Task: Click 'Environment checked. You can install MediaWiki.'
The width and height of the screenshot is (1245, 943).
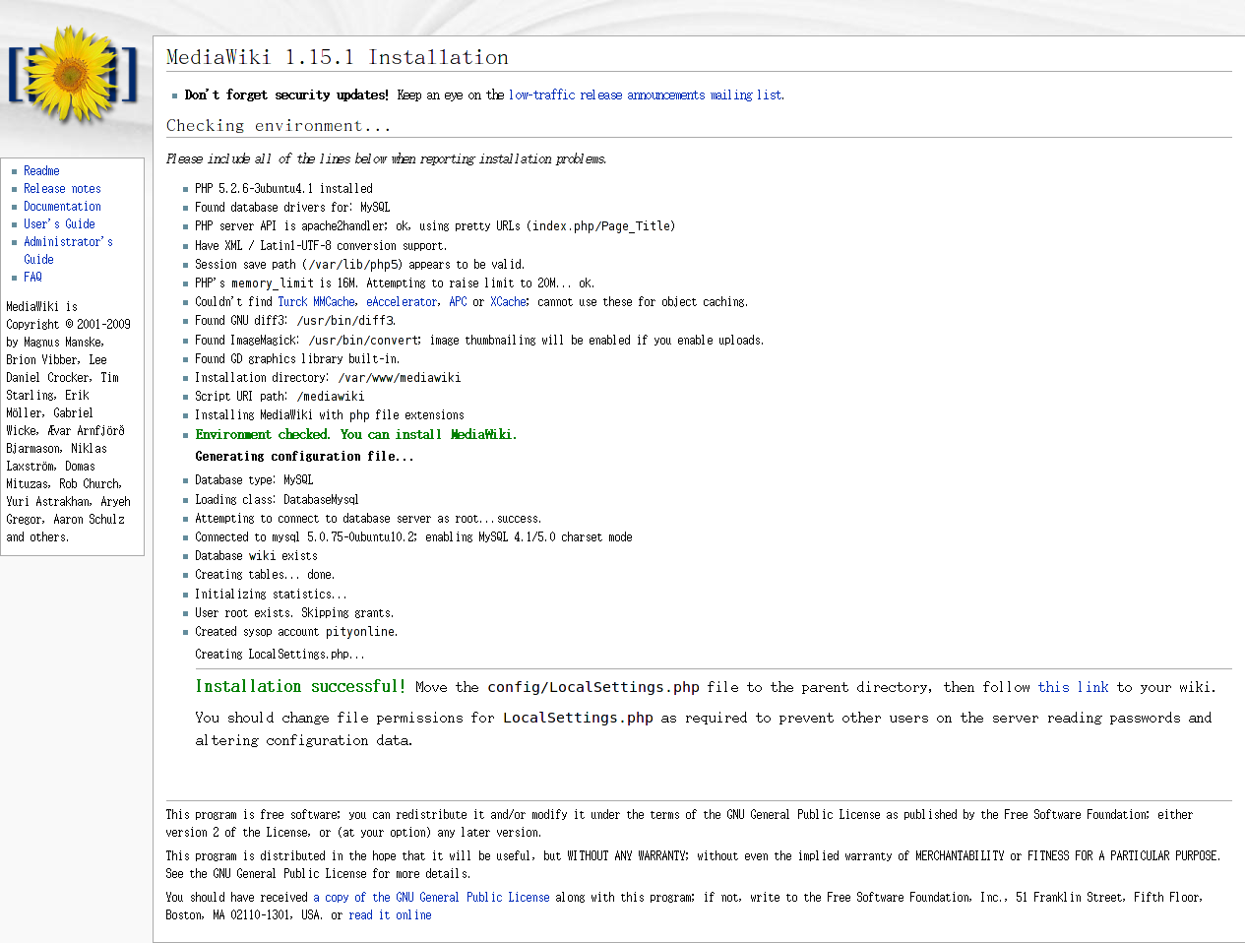Action: pyautogui.click(x=356, y=435)
